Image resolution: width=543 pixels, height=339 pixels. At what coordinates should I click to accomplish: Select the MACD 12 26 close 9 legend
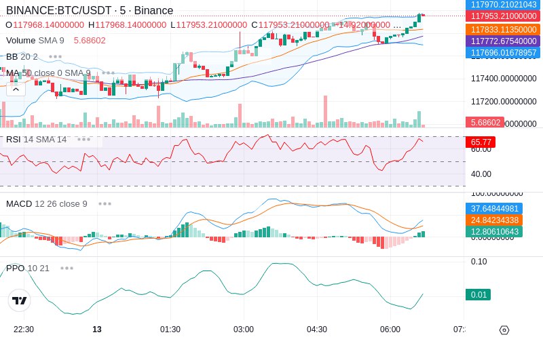pyautogui.click(x=47, y=204)
